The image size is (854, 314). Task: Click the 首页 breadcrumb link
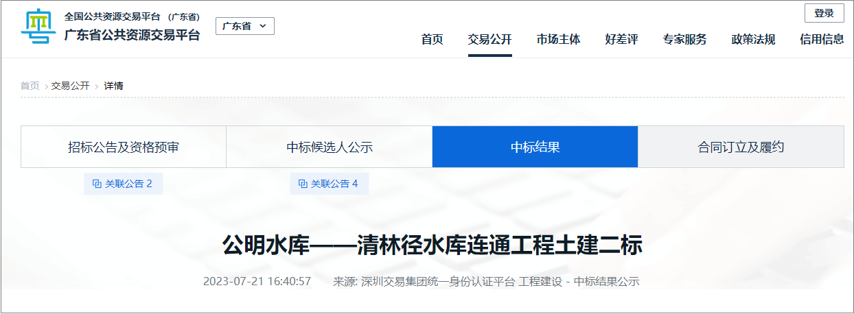pos(30,86)
